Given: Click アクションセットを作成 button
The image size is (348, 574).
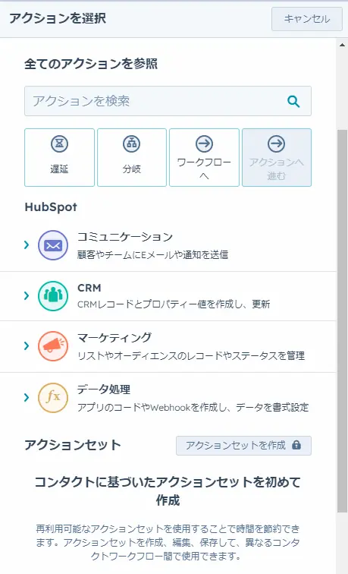Looking at the screenshot, I should click(243, 446).
